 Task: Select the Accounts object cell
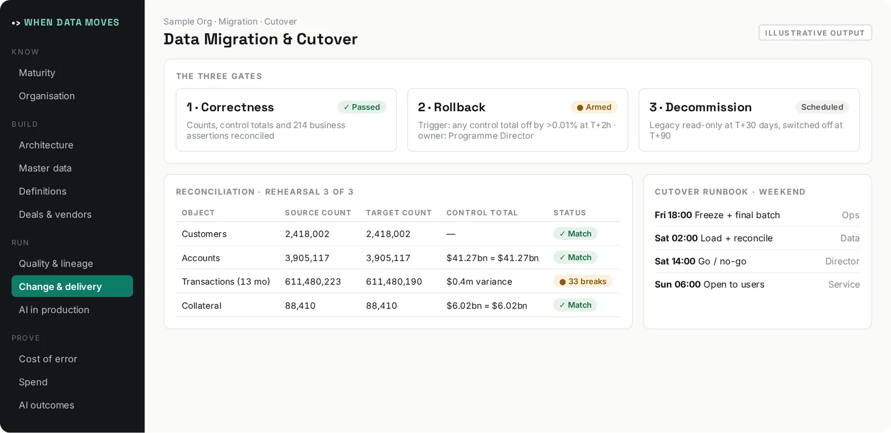coord(201,258)
